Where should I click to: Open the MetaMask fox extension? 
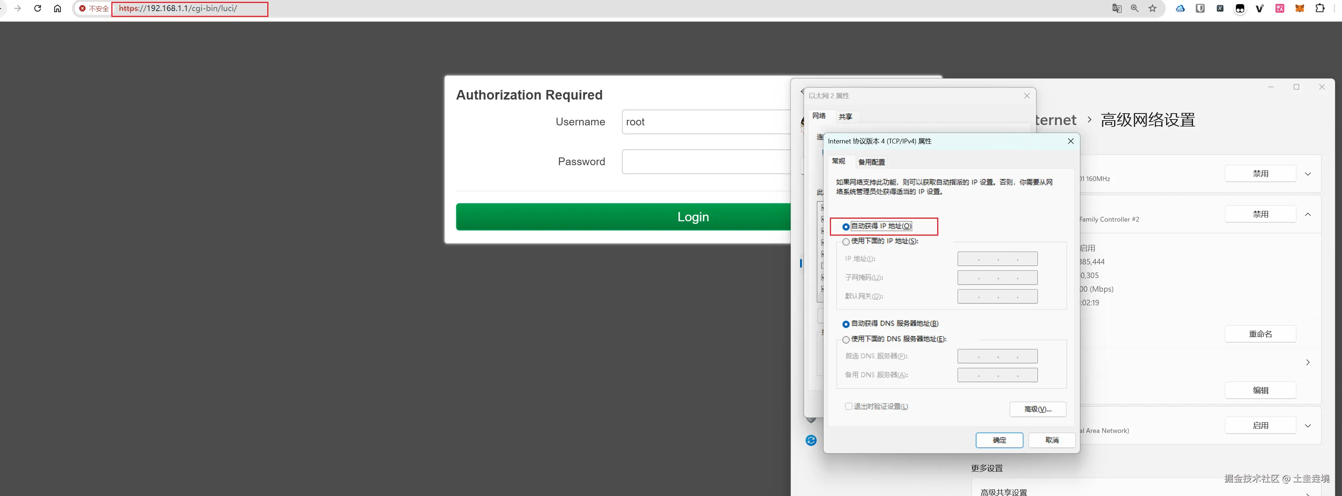tap(1299, 8)
